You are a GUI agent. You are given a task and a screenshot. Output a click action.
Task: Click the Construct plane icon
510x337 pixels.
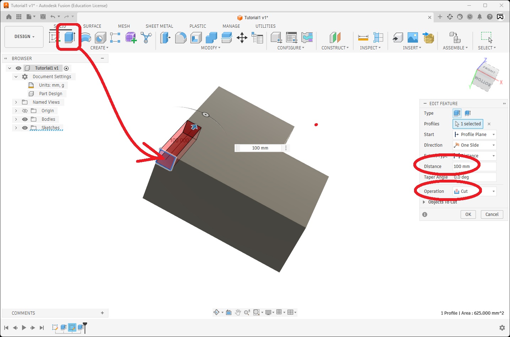(335, 38)
